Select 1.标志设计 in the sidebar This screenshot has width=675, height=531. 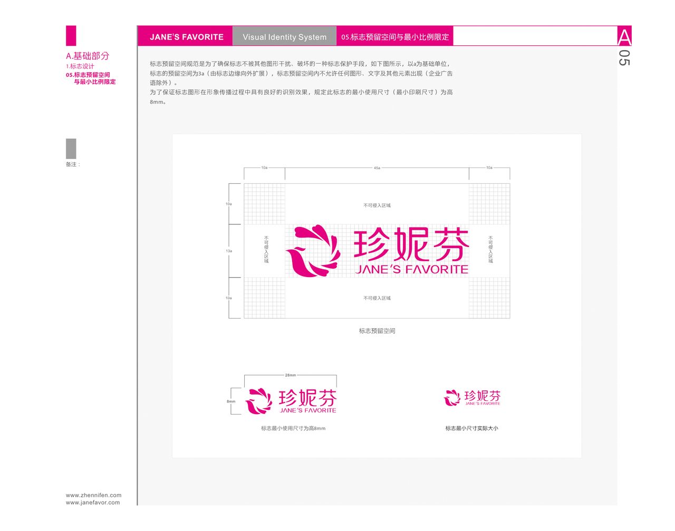pos(80,66)
